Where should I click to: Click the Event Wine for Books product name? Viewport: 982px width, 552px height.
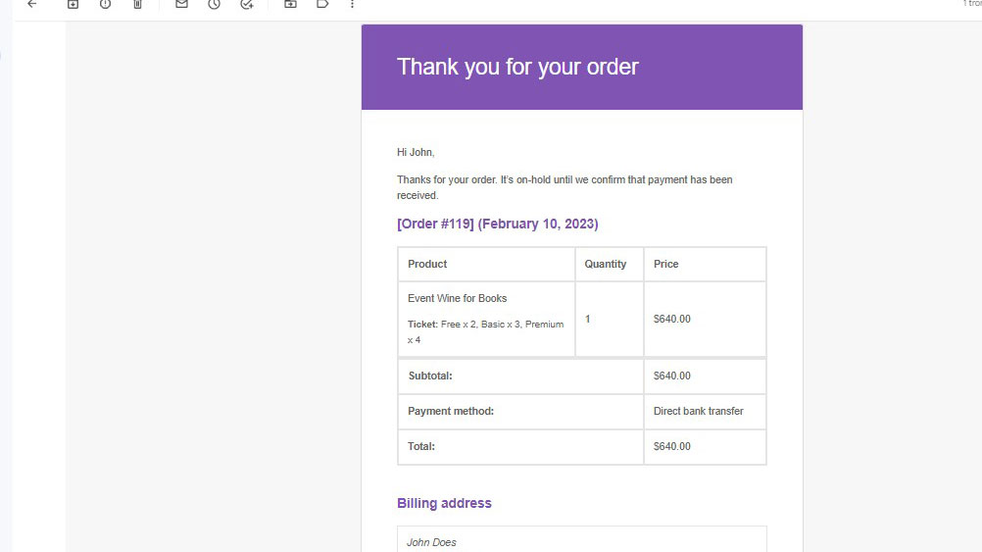457,298
